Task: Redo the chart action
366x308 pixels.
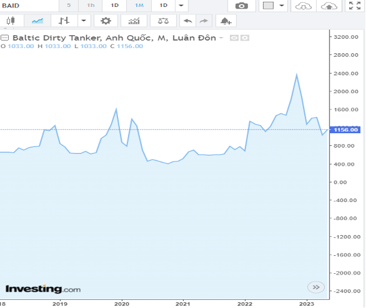Action: tap(204, 21)
